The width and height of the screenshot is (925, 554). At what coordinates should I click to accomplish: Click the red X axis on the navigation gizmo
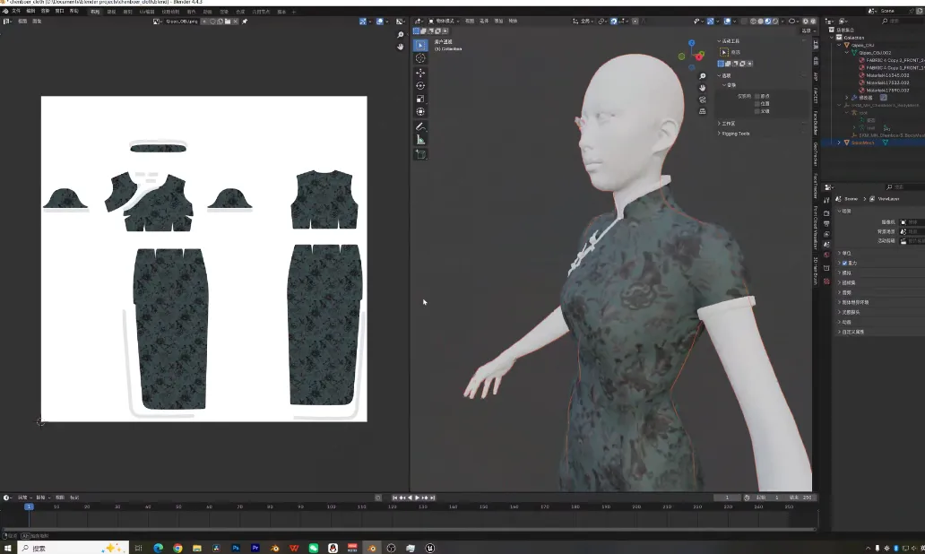click(699, 57)
